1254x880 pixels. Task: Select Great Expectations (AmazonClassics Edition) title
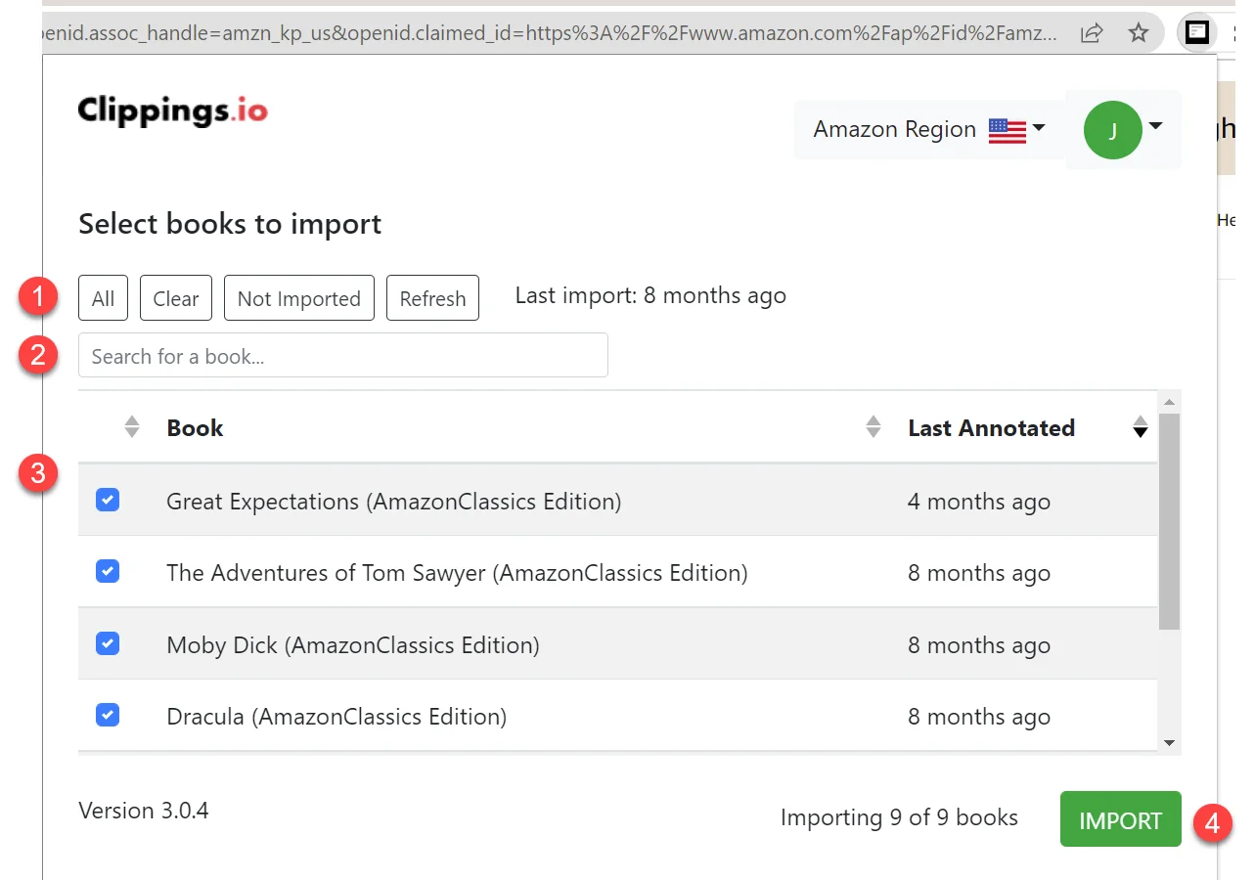click(394, 502)
